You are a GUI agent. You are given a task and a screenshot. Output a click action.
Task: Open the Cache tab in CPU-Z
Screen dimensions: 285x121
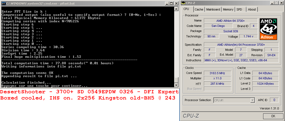coord(199,9)
